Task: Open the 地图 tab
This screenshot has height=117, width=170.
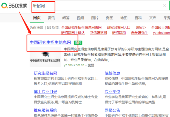Action: coord(124,18)
